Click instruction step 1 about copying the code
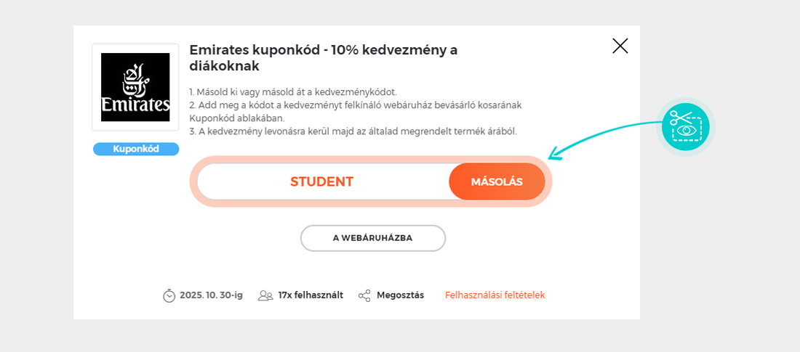Screen dimensions: 800x352 293,92
